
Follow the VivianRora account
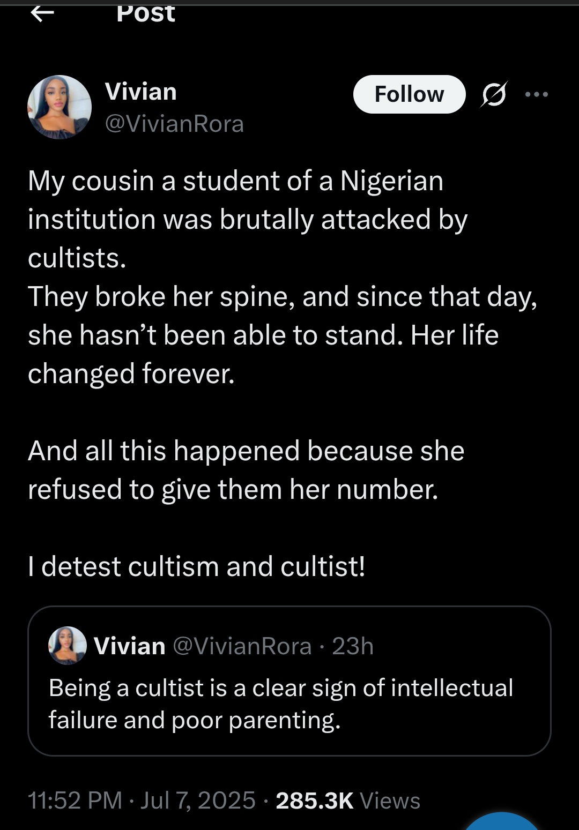(x=409, y=94)
